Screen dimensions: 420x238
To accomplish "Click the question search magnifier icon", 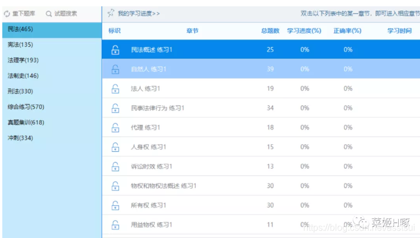I will pos(49,14).
